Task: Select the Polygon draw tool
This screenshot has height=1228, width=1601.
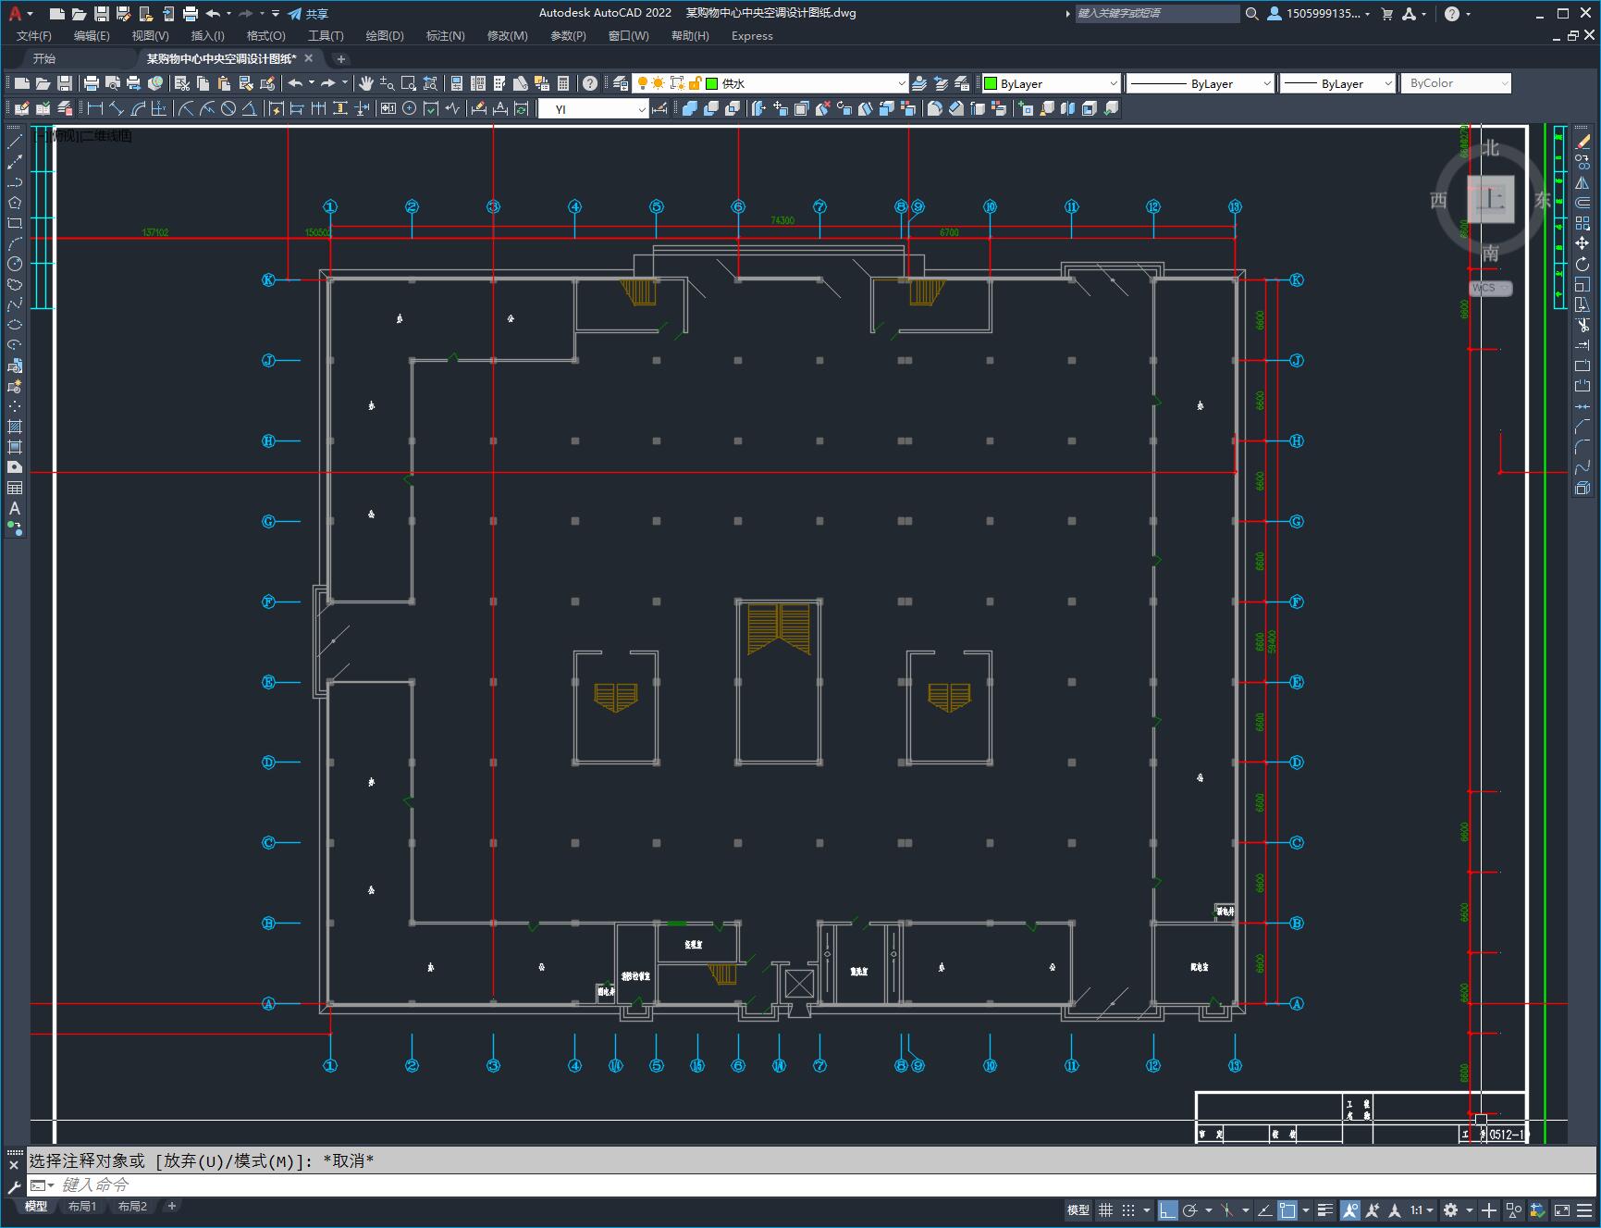Action: pyautogui.click(x=15, y=203)
